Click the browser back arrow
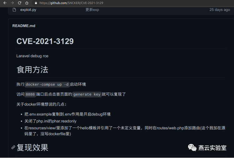Screen dimensions: 234x158 (5, 3)
